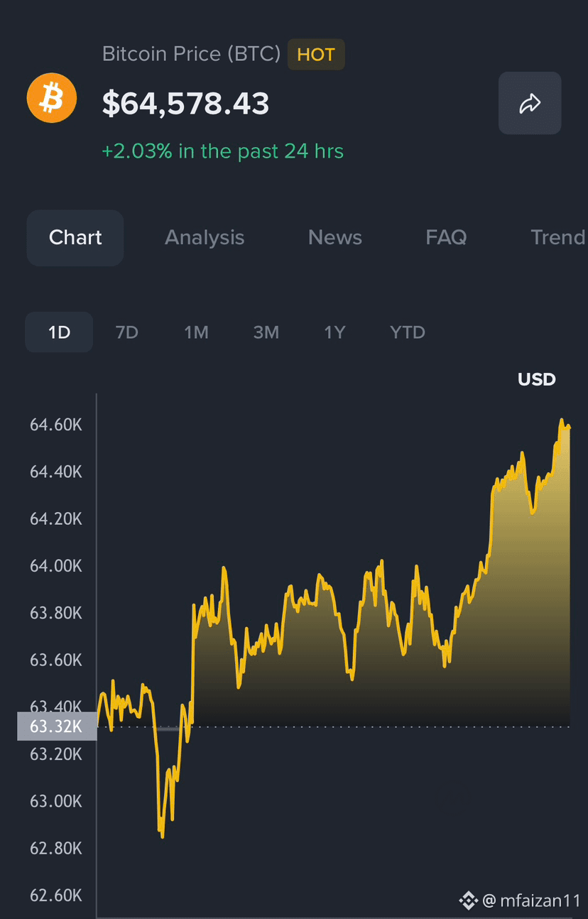This screenshot has height=919, width=588.
Task: Tap the $64,578.43 price value
Action: pos(186,104)
